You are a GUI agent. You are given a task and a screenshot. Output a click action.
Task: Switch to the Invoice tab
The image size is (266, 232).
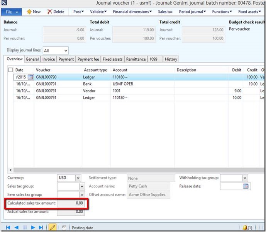click(49, 59)
